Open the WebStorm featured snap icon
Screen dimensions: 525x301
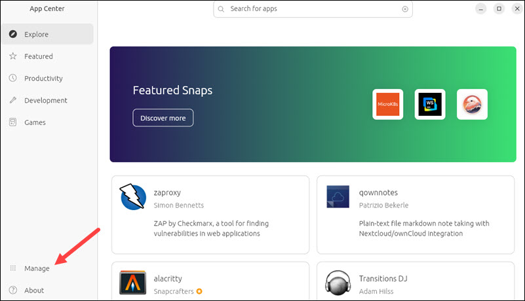click(x=430, y=104)
